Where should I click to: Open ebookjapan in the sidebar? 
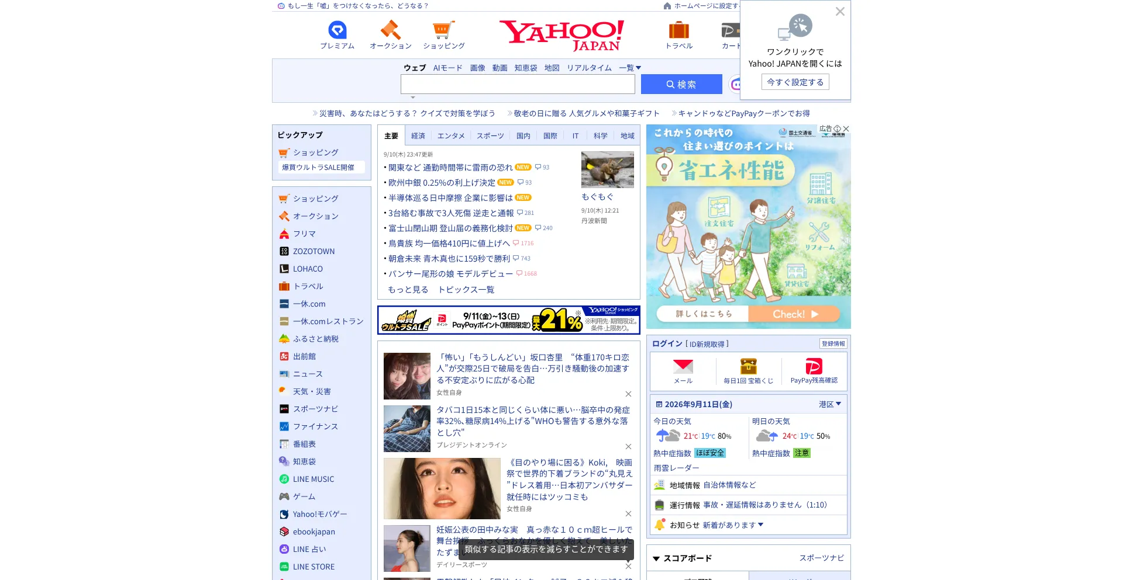point(314,532)
